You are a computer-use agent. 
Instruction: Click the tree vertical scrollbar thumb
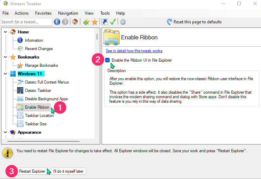coord(97,37)
